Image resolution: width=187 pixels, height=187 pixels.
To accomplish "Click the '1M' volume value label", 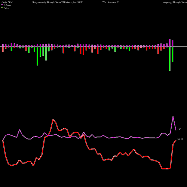I will 179,129.
